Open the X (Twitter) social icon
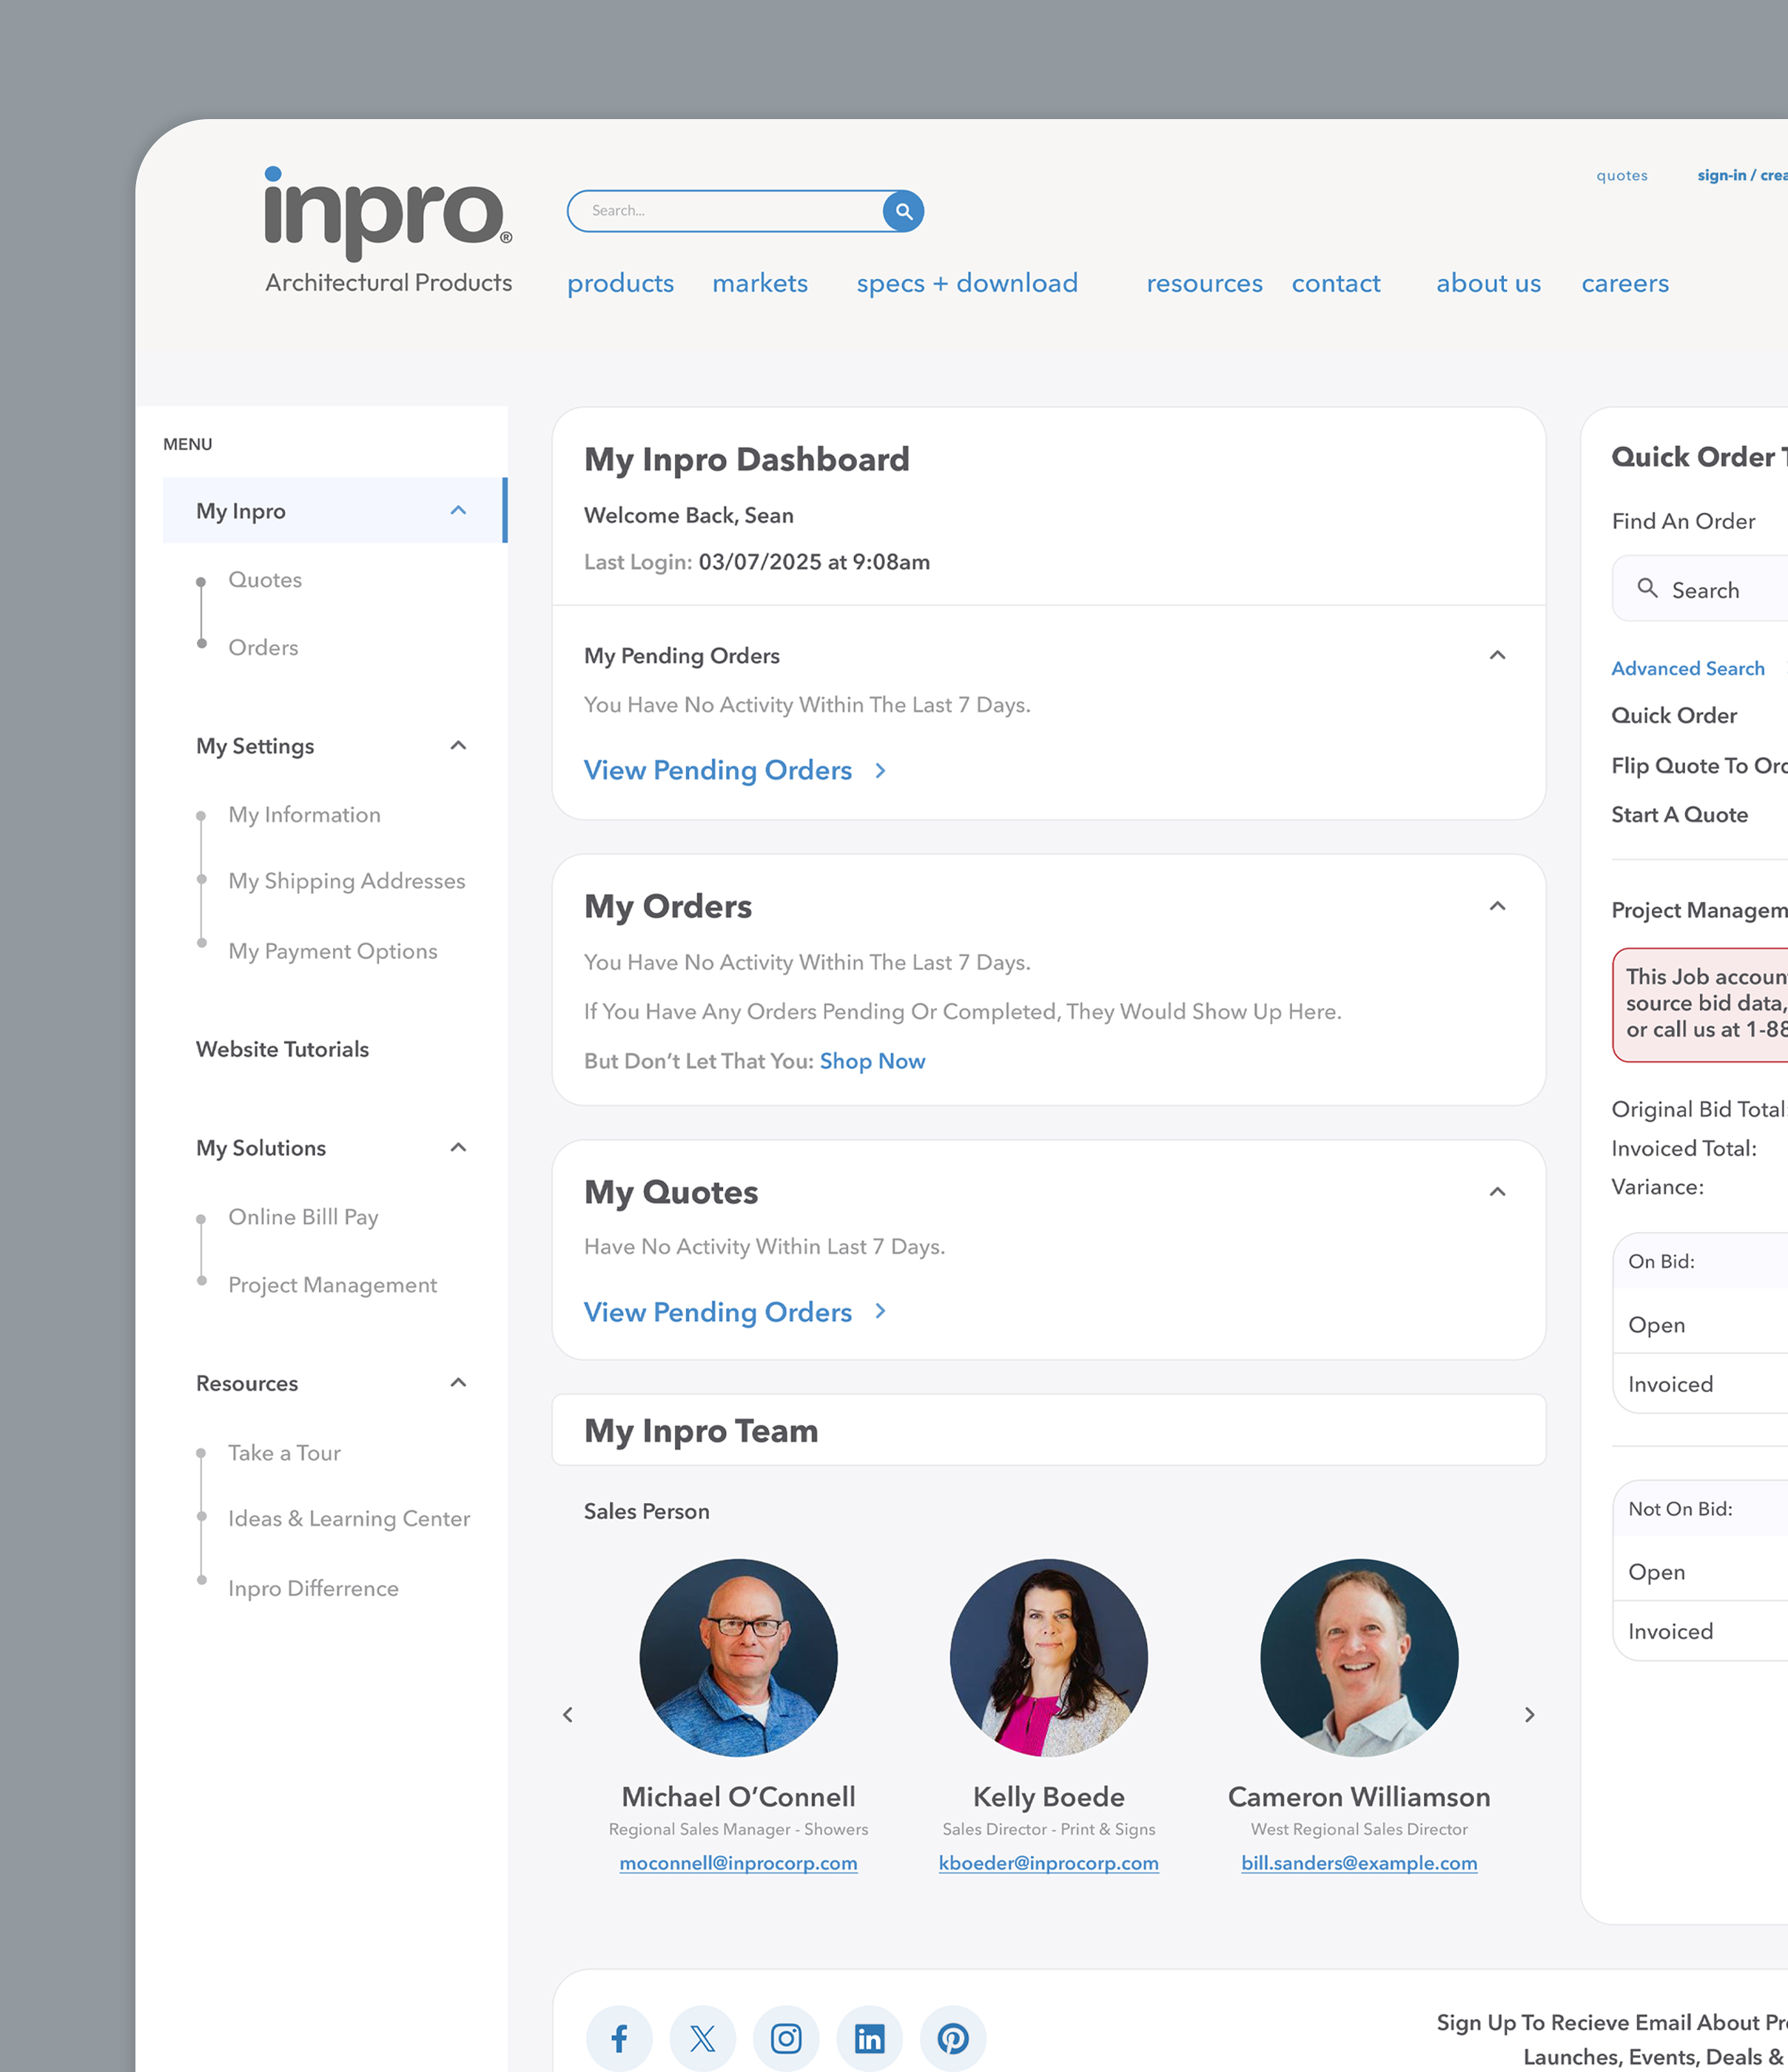This screenshot has height=2072, width=1788. pyautogui.click(x=702, y=2037)
